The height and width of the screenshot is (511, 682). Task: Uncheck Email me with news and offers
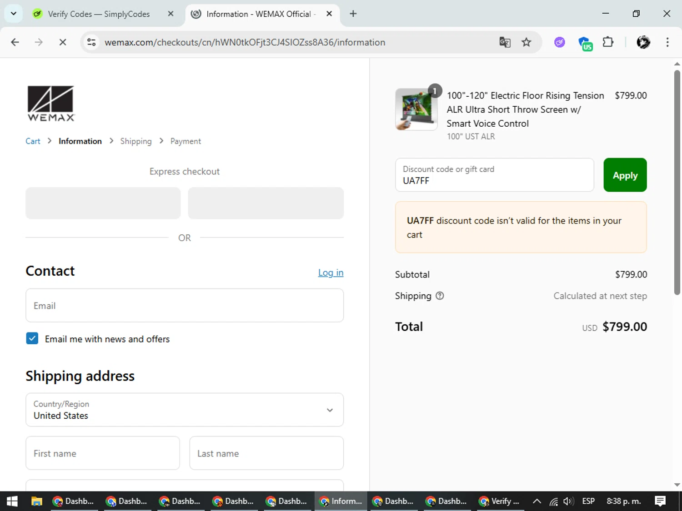click(32, 338)
